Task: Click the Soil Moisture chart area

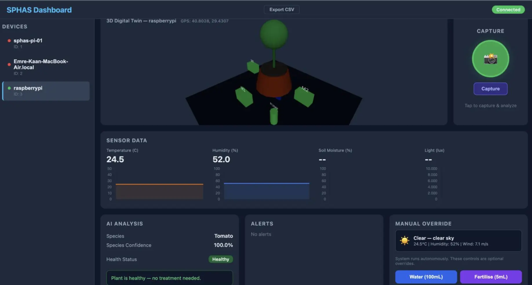Action: coord(367,184)
